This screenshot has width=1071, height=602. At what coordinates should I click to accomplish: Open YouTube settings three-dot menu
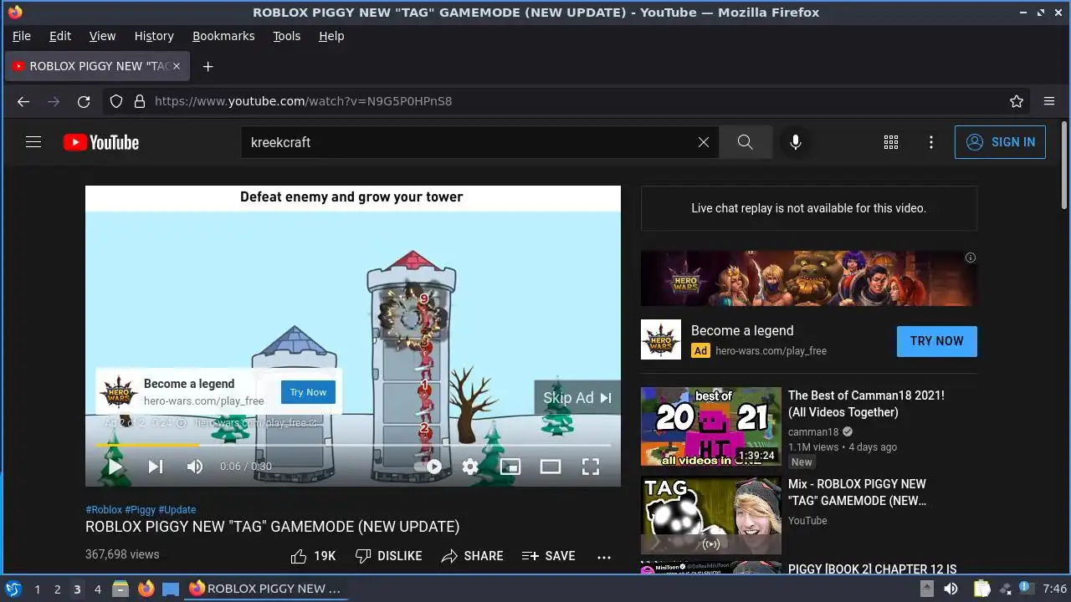(x=931, y=142)
